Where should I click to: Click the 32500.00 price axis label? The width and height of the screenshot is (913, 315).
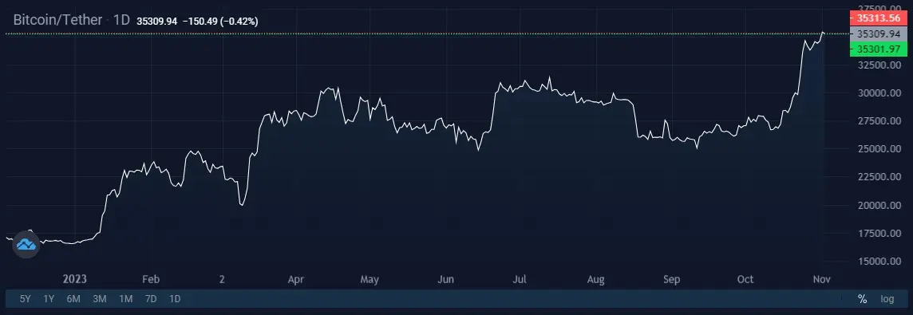[879, 65]
